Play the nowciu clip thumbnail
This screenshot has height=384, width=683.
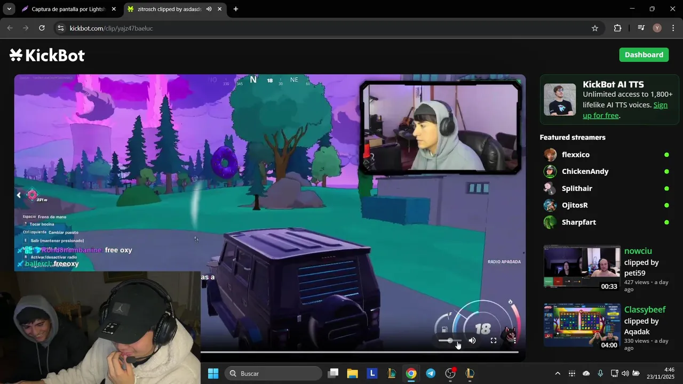coord(582,266)
